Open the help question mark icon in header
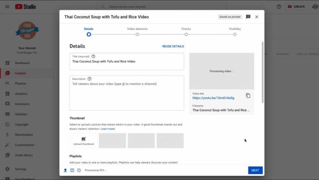319x180 pixels. point(279,7)
